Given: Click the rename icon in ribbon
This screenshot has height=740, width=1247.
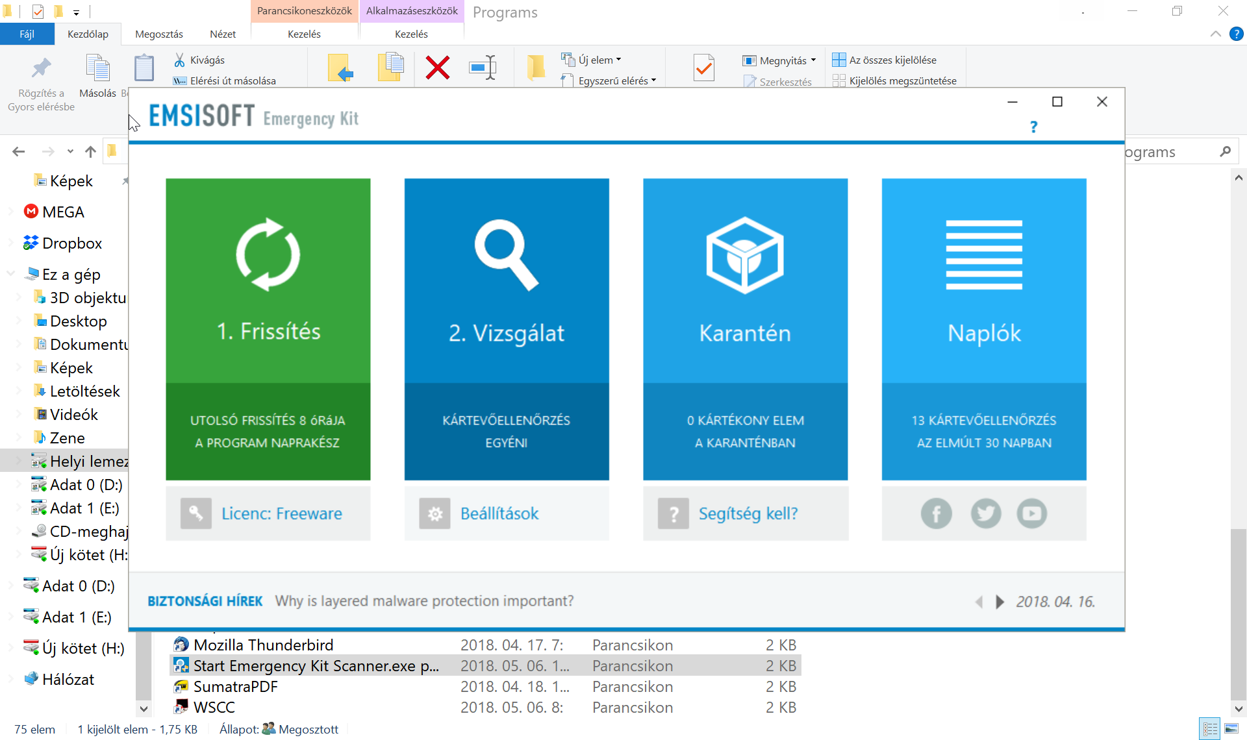Looking at the screenshot, I should pyautogui.click(x=483, y=68).
